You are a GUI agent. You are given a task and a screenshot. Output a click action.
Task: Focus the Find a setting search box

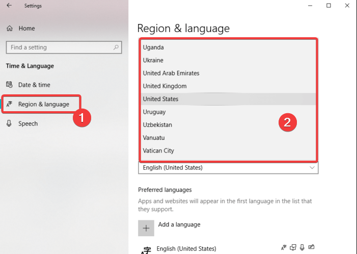tap(64, 47)
